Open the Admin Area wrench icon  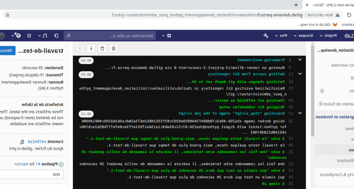click(x=265, y=35)
